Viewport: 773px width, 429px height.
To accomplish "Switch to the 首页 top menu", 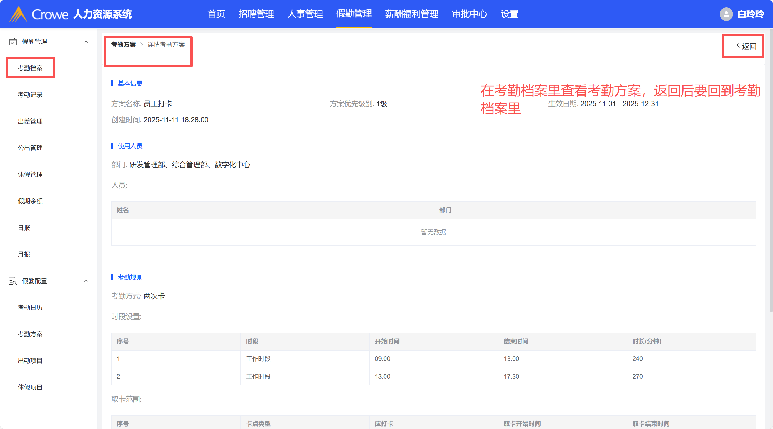I will pos(216,14).
